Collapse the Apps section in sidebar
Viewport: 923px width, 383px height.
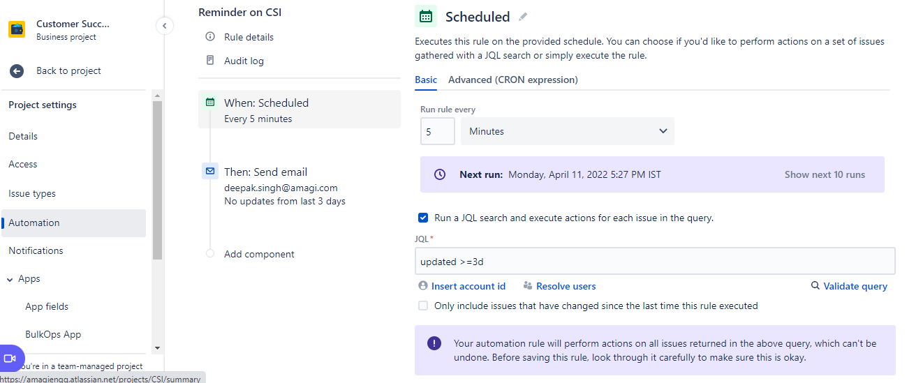point(10,279)
